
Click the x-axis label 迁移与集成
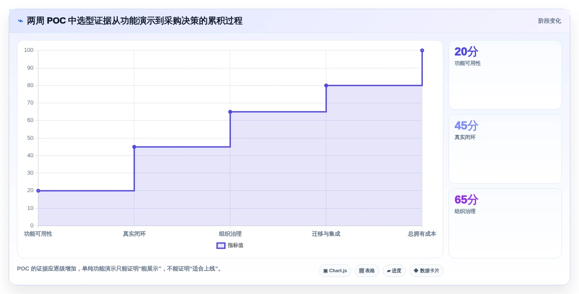[x=326, y=234]
